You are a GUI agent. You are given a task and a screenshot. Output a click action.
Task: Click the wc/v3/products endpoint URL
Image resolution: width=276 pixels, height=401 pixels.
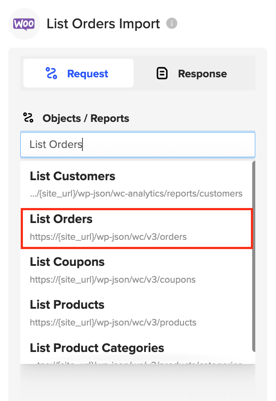[113, 322]
